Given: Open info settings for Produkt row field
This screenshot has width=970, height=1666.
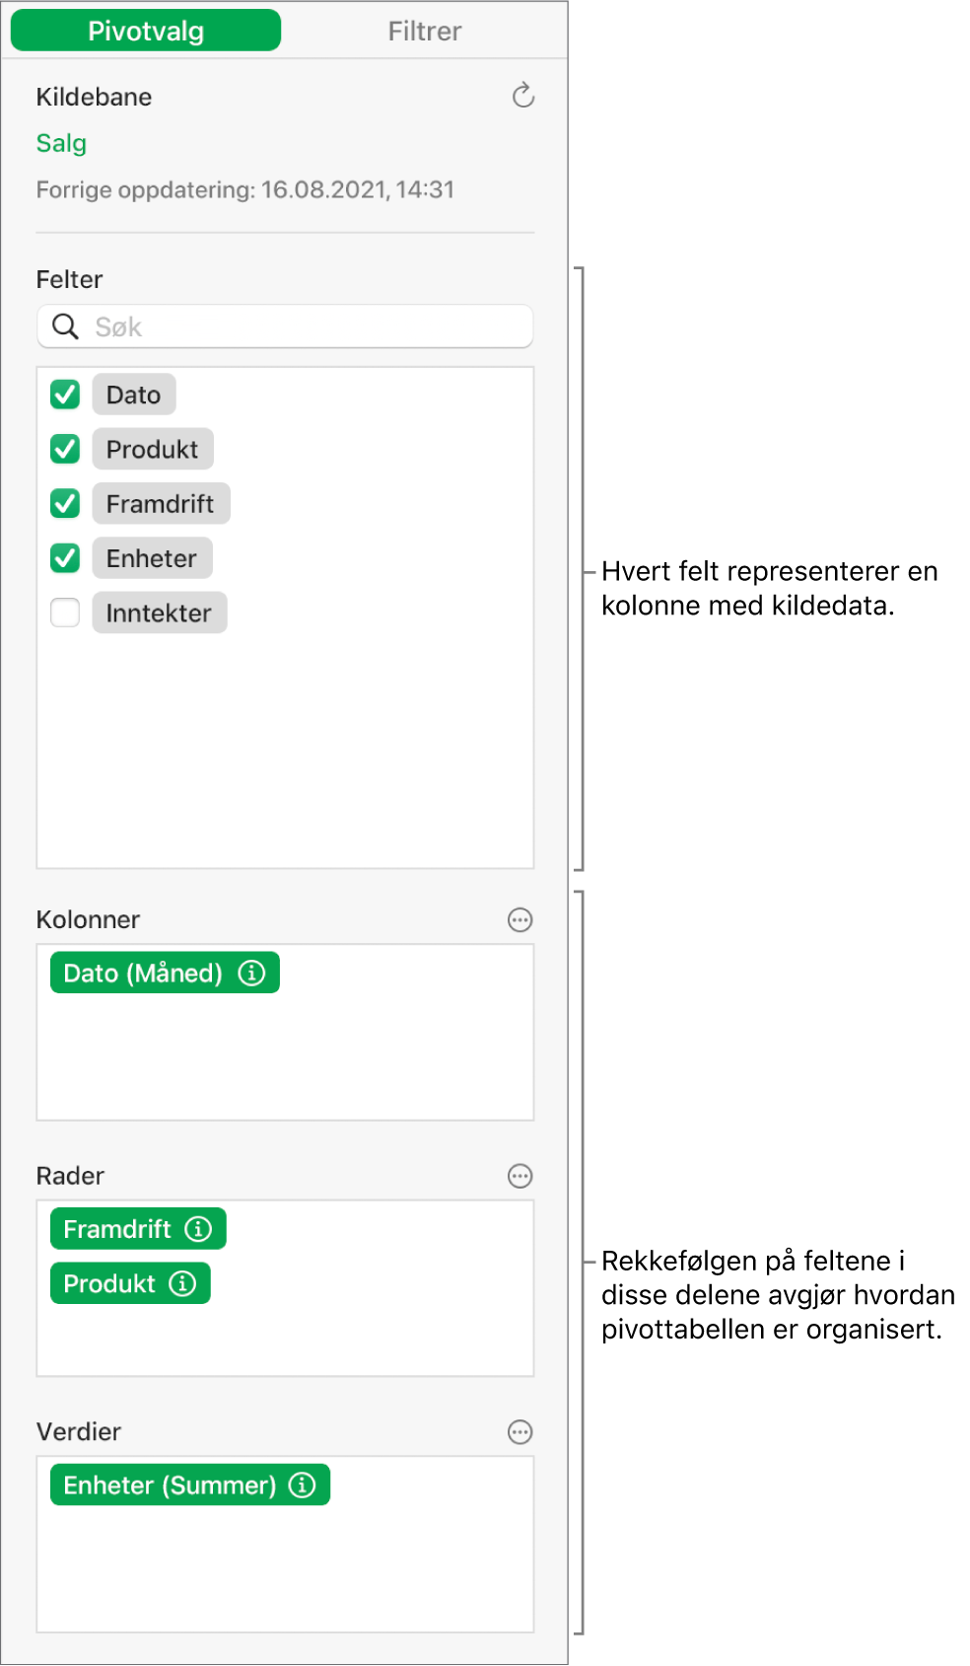Looking at the screenshot, I should click(181, 1283).
